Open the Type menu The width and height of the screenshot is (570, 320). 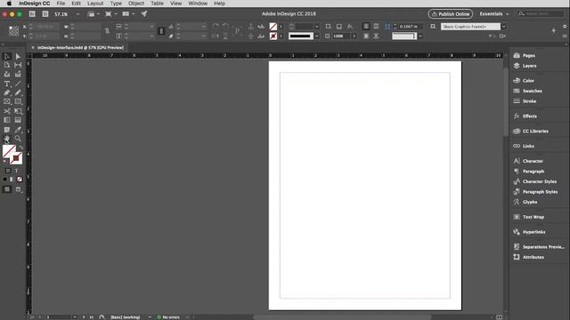pos(116,4)
